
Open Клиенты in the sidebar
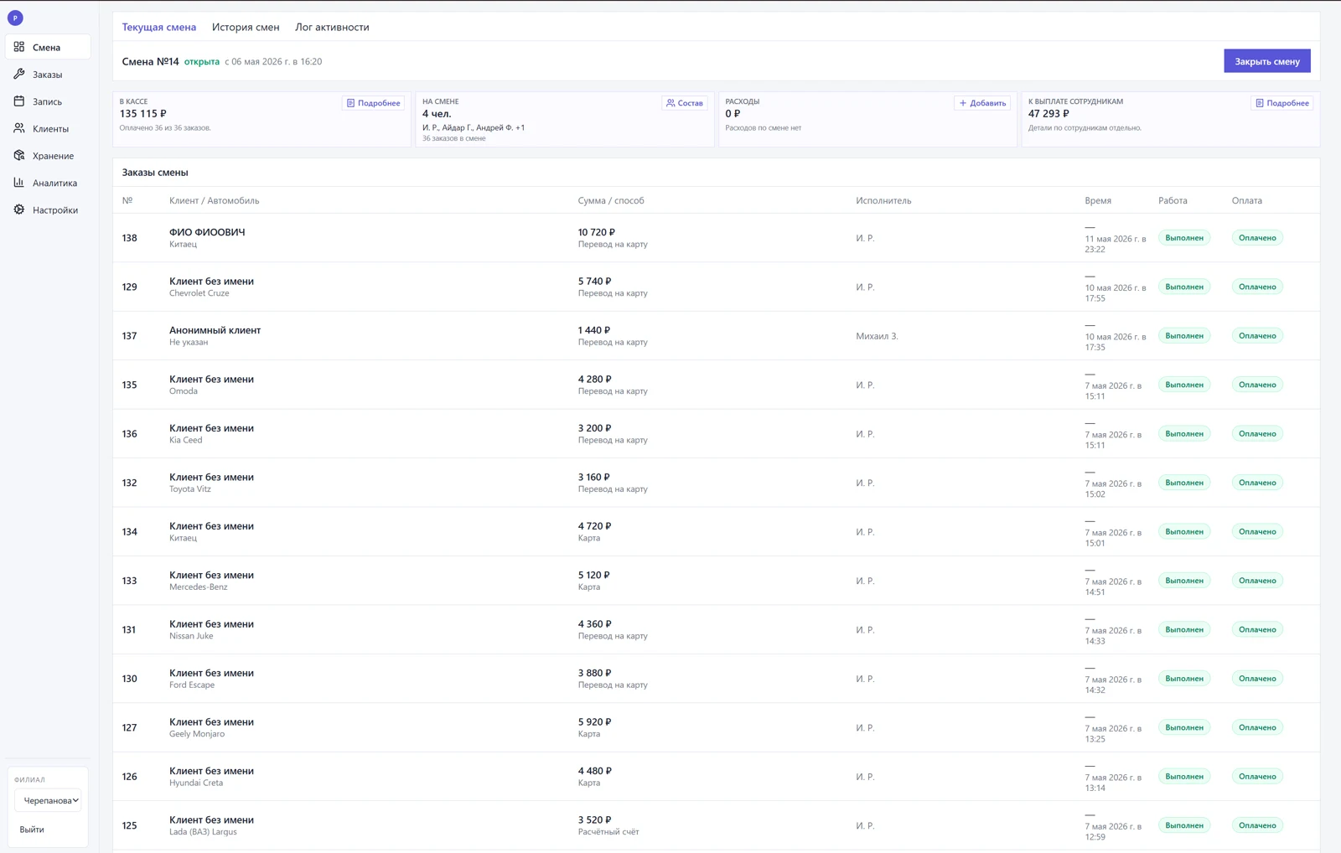(48, 128)
